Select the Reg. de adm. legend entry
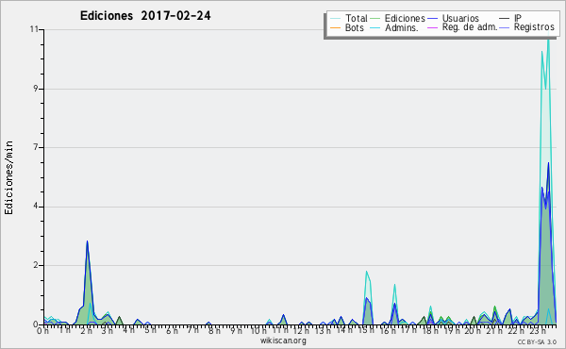The image size is (566, 349). (x=462, y=27)
